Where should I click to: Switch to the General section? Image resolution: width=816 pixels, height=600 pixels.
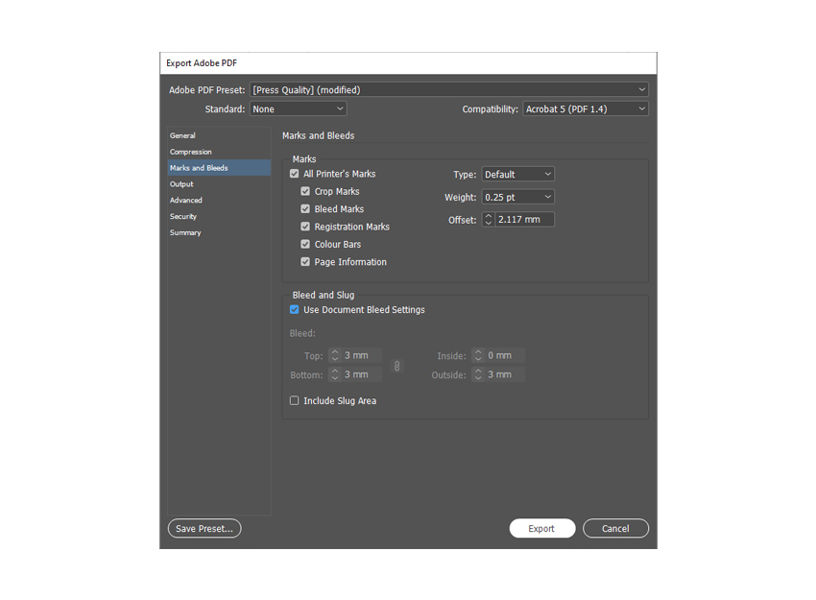click(x=219, y=135)
